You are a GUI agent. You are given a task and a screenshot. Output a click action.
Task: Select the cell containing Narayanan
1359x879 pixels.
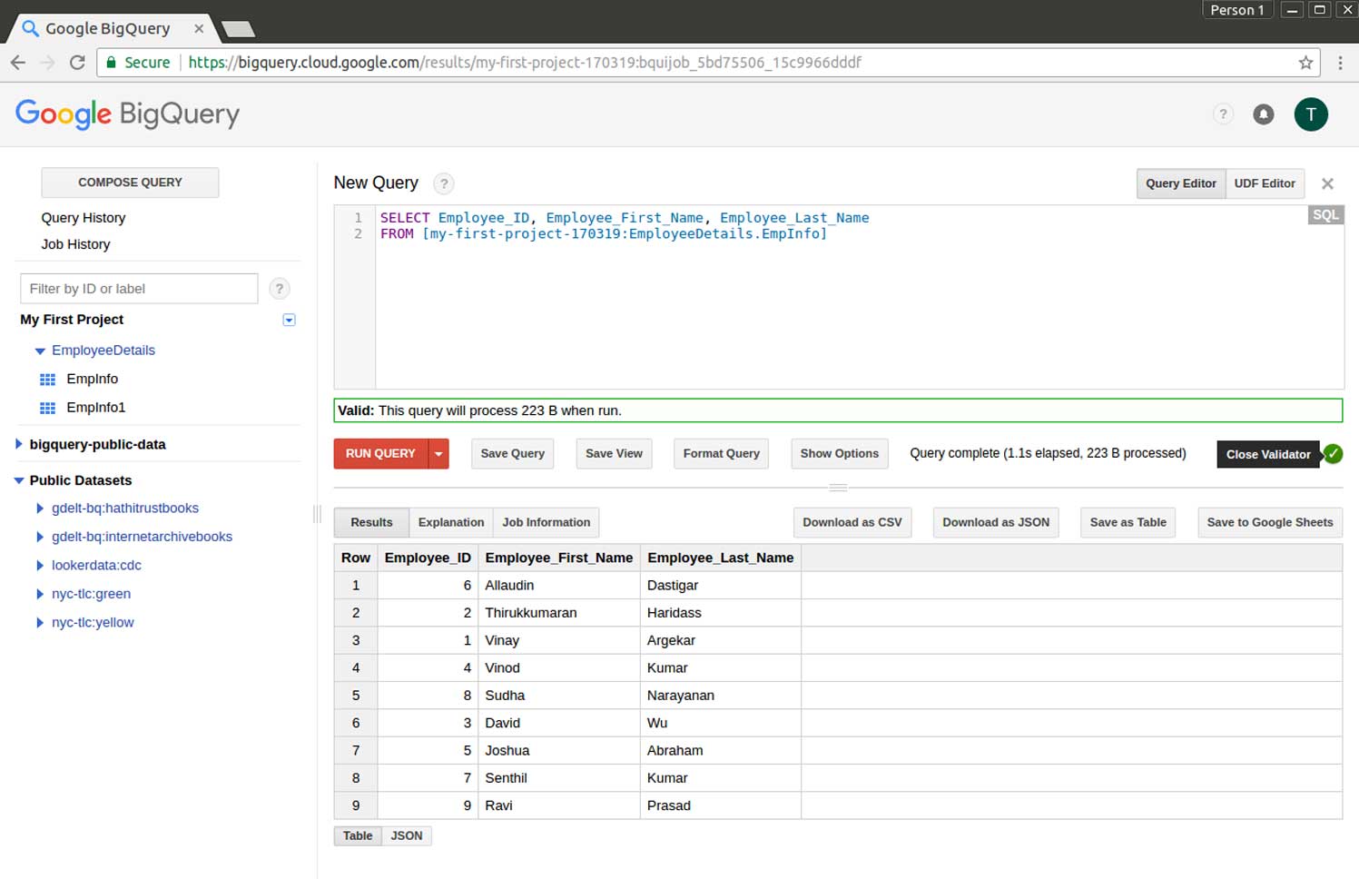point(721,696)
